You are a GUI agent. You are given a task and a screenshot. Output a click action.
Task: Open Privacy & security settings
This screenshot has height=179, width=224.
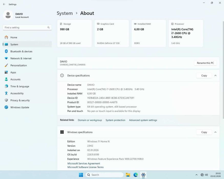[x=27, y=100]
